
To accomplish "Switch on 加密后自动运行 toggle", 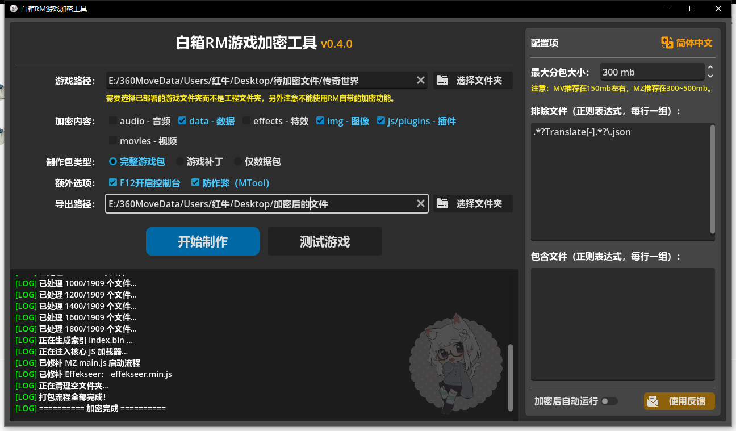I will (609, 401).
